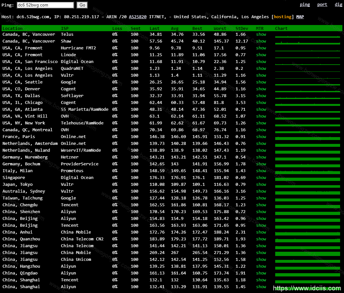344x293 pixels.
Task: Show MTR for Quanzhou China Telecom CN2
Action: (261, 239)
